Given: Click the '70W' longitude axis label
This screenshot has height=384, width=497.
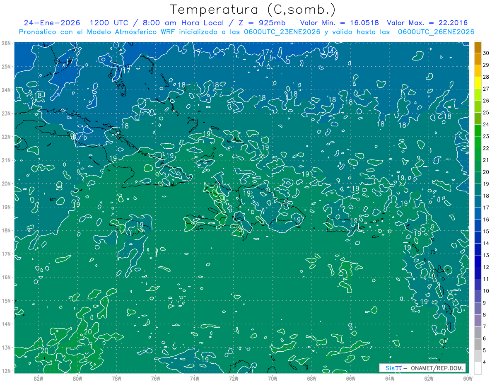Looking at the screenshot, I should [273, 378].
